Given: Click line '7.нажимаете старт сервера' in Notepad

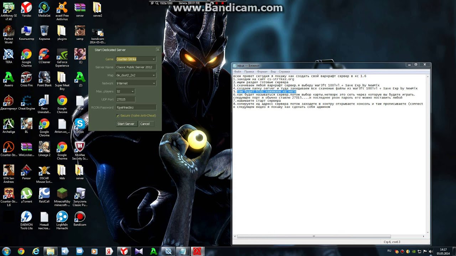Looking at the screenshot, I should (x=257, y=101).
